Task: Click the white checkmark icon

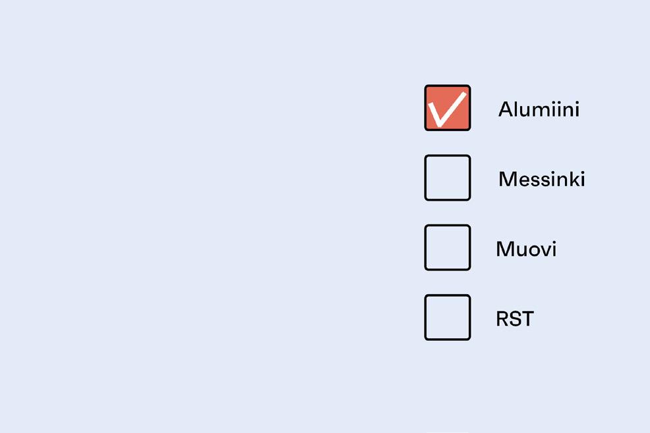Action: coord(447,109)
